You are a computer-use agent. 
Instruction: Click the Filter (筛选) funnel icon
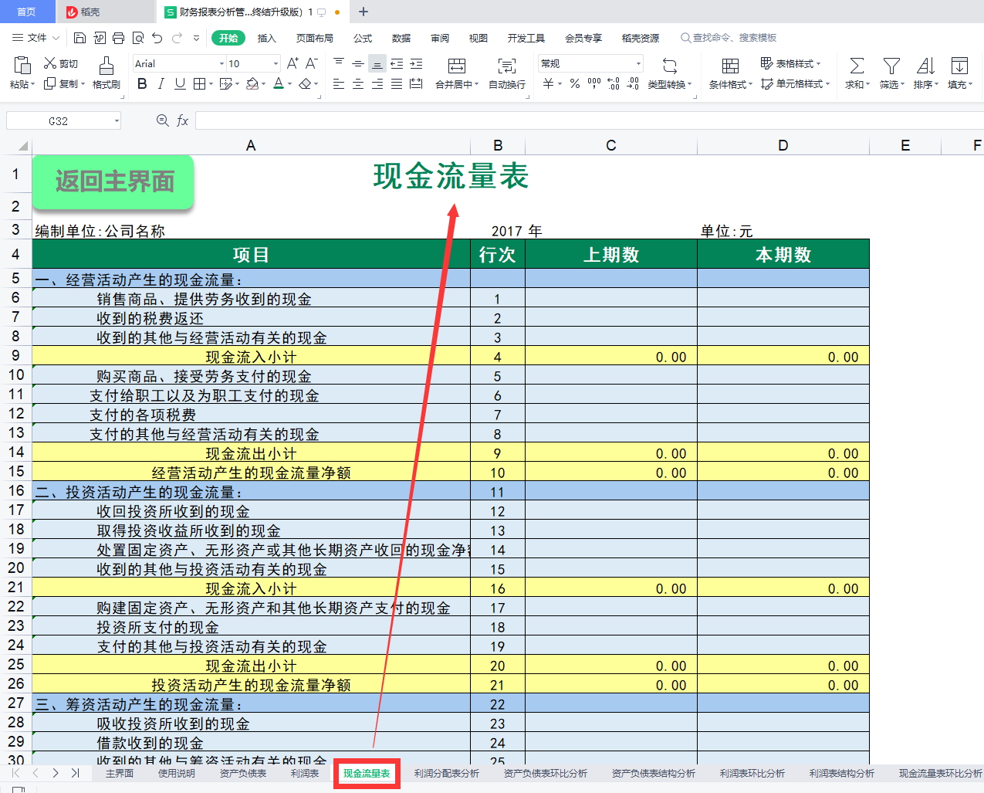(891, 66)
